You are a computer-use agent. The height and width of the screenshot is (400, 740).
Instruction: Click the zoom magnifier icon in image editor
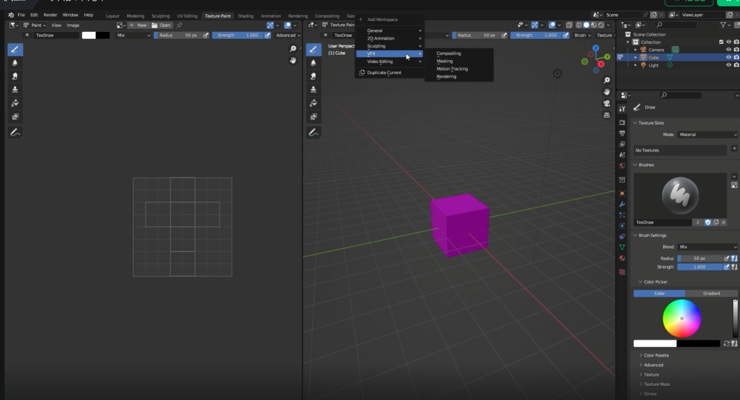tap(293, 49)
